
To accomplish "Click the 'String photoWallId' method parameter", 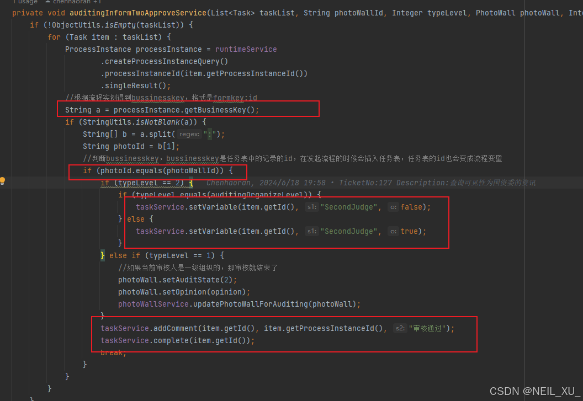I will coord(343,13).
